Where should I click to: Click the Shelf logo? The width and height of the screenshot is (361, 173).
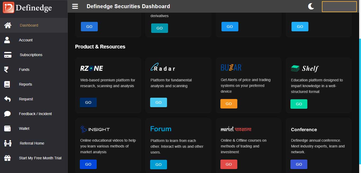pyautogui.click(x=305, y=68)
